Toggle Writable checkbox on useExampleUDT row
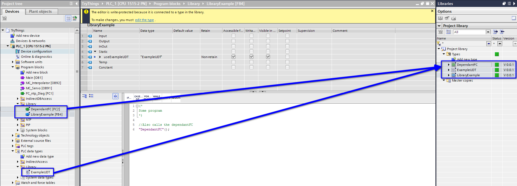This screenshot has height=186, width=517. click(251, 57)
